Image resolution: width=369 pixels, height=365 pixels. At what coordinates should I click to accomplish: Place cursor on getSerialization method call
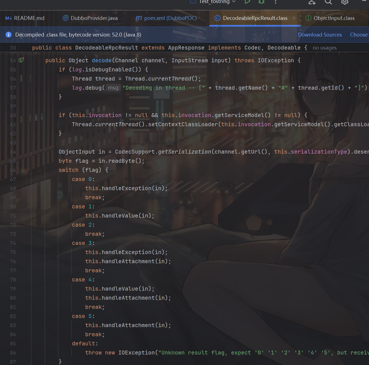tap(184, 152)
